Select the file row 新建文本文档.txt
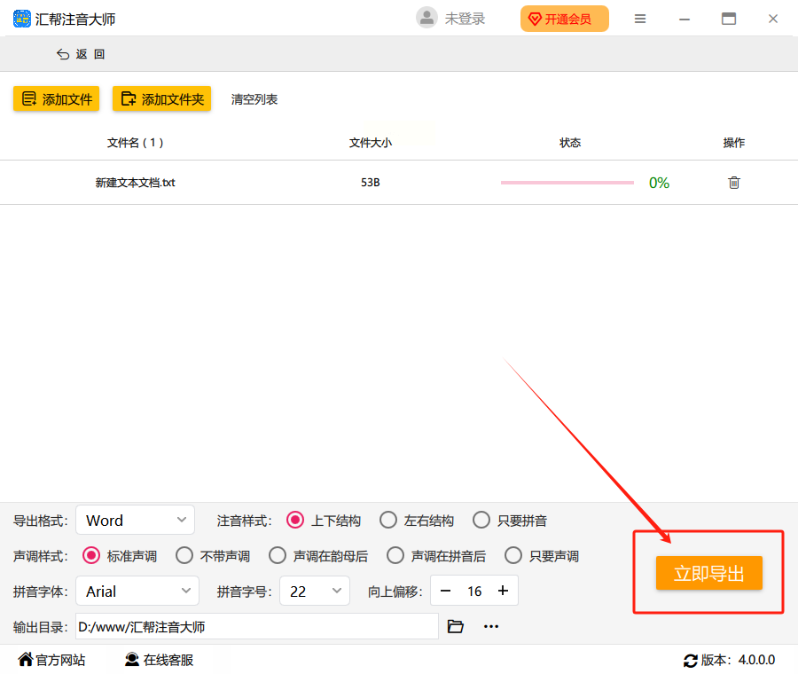The width and height of the screenshot is (798, 674). point(399,182)
